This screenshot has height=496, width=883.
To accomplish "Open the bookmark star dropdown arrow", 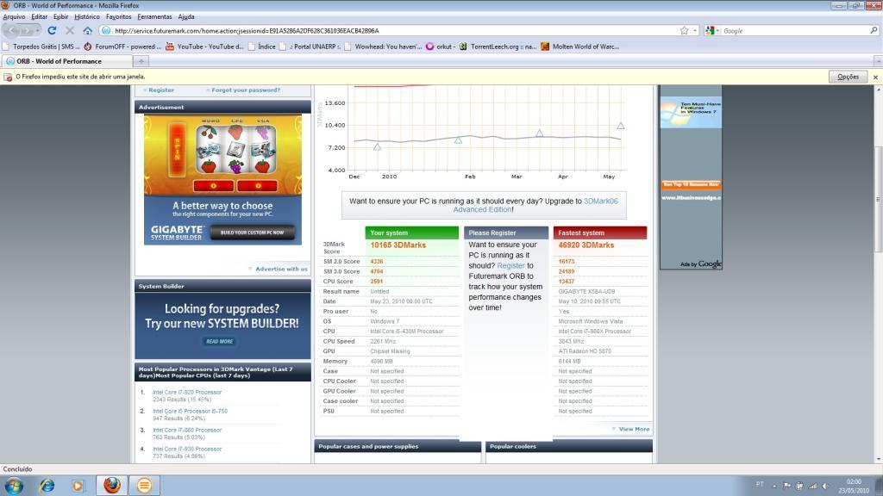I will point(695,31).
